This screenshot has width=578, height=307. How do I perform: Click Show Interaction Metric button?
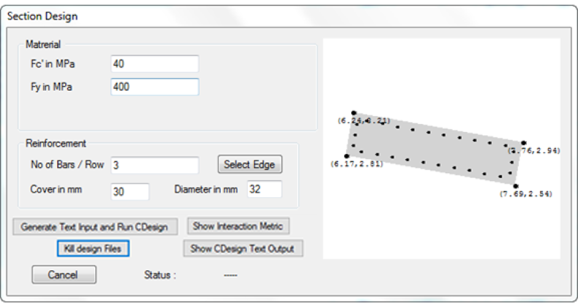(x=238, y=226)
